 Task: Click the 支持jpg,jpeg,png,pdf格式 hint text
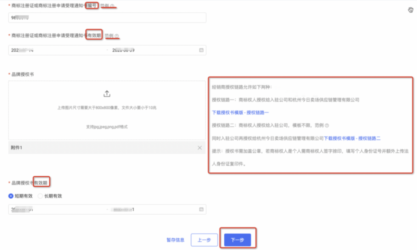coord(107,127)
